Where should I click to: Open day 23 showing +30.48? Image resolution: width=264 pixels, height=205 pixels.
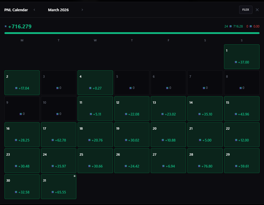point(22,161)
